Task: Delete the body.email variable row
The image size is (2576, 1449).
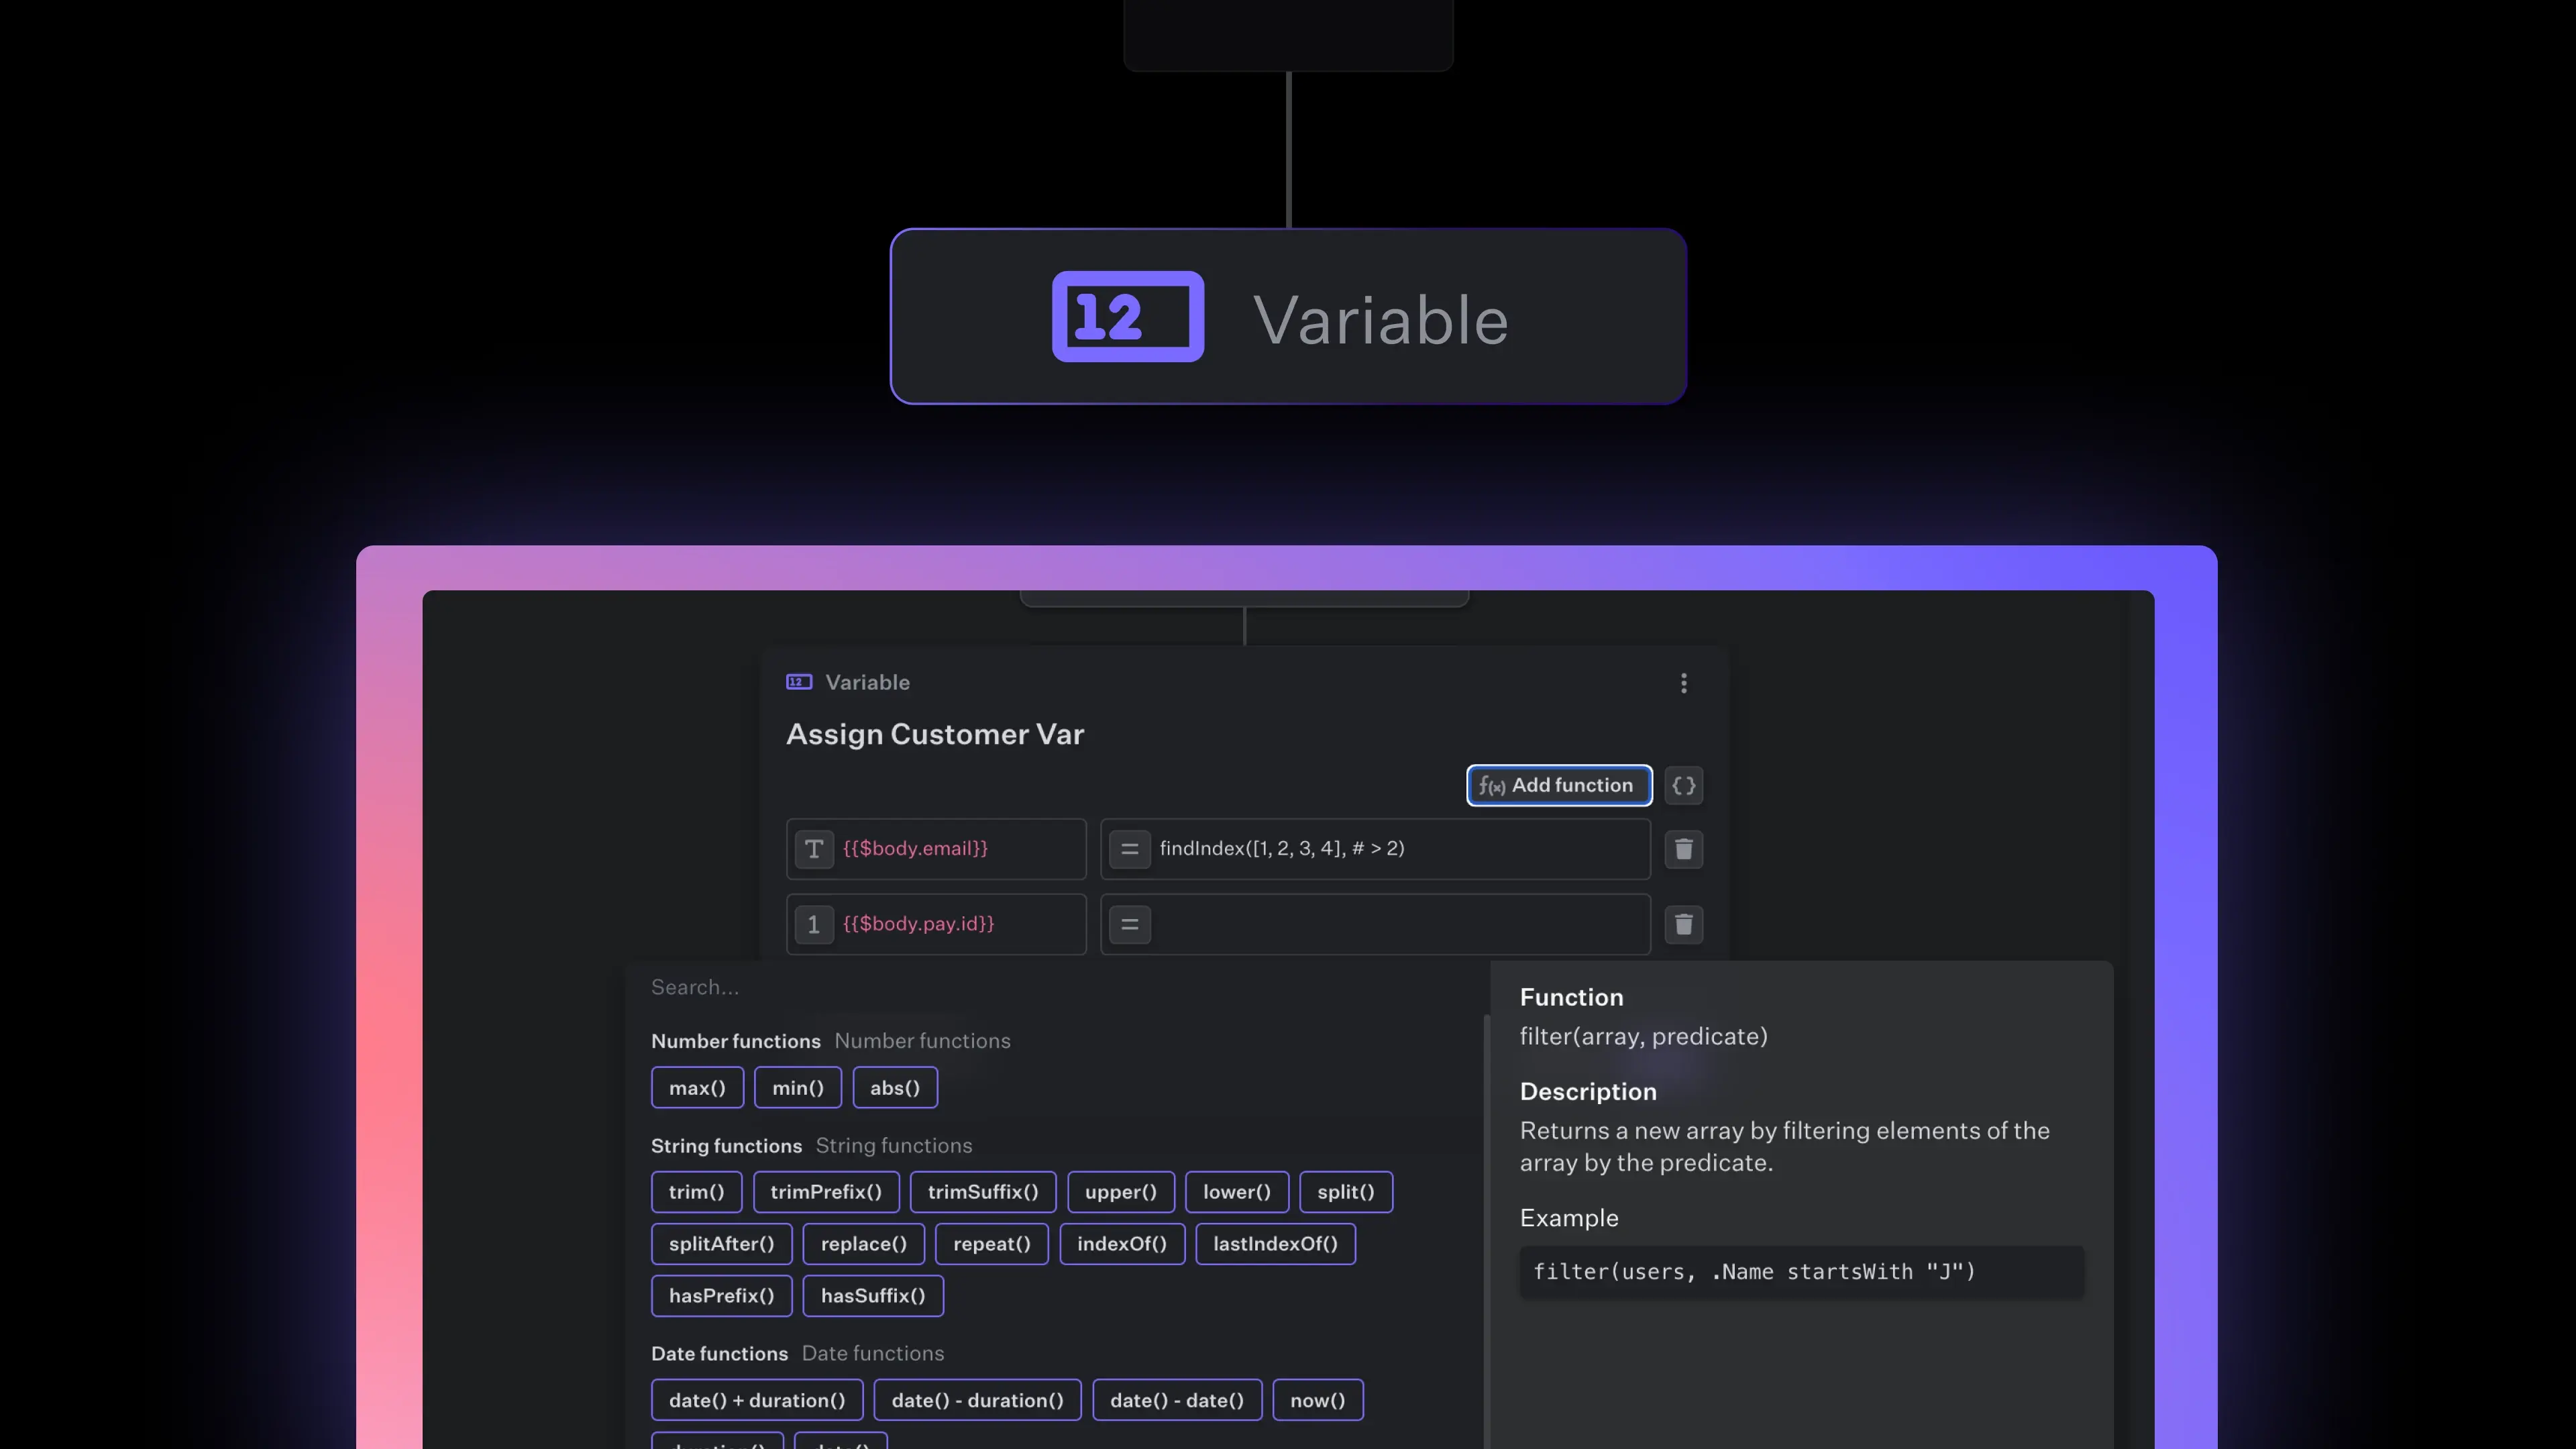Action: point(1683,849)
